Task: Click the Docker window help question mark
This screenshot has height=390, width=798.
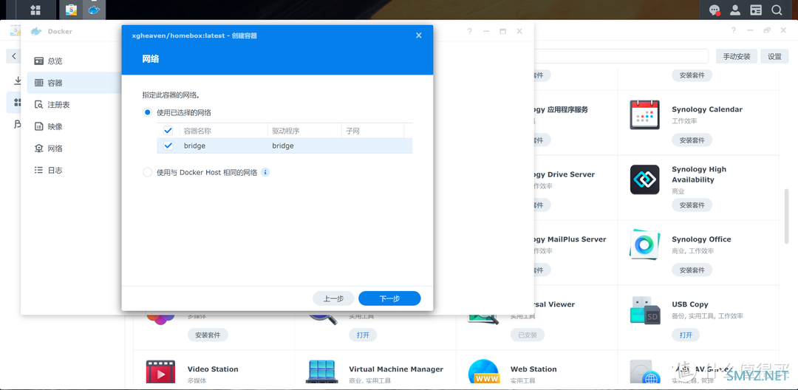Action: [469, 31]
